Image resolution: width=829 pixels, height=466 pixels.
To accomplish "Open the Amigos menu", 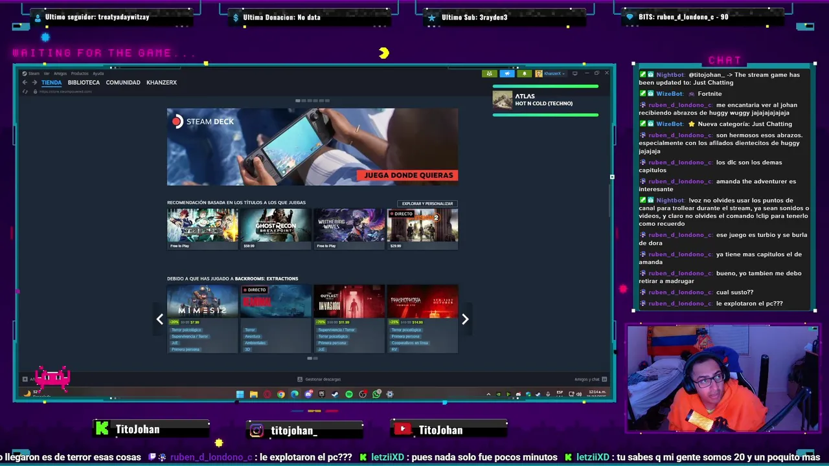I will [60, 73].
